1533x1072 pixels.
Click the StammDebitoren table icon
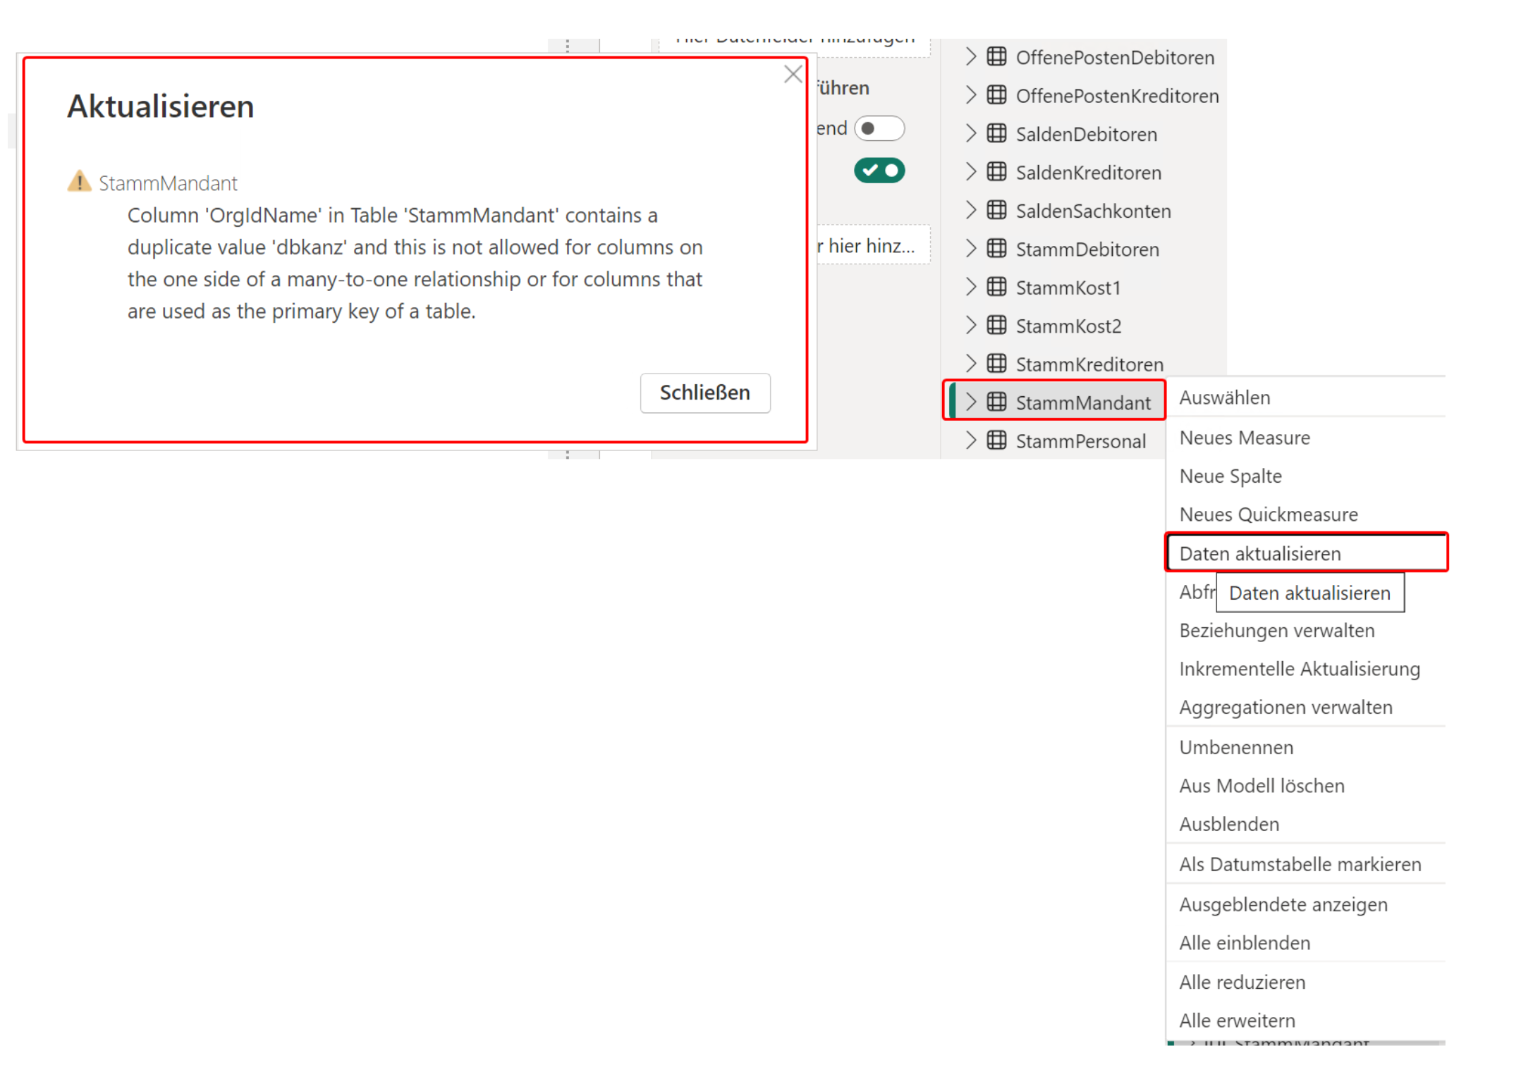pyautogui.click(x=996, y=249)
